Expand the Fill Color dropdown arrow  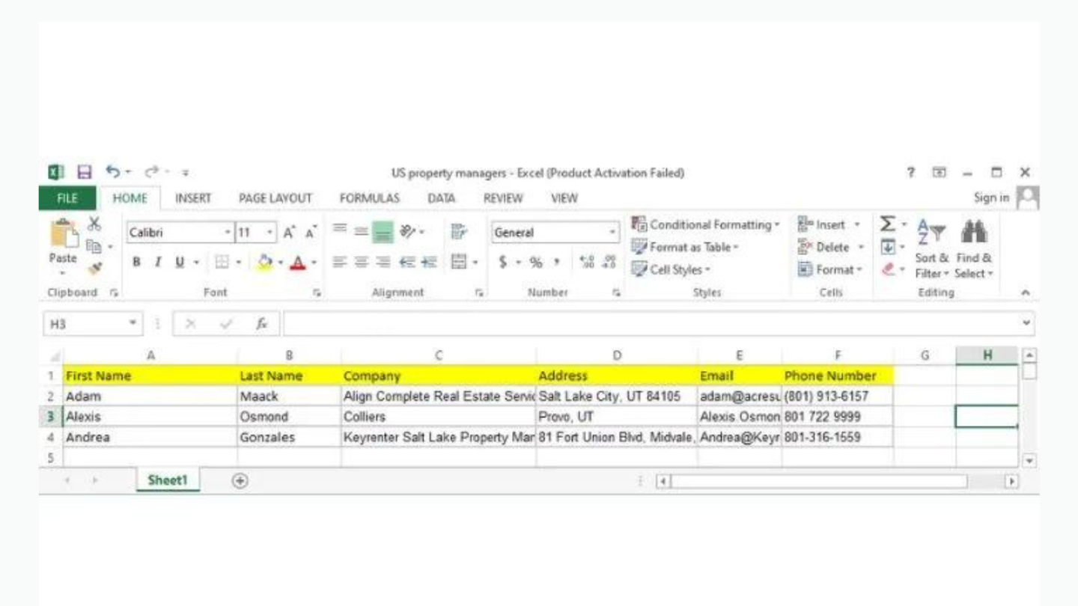click(279, 263)
